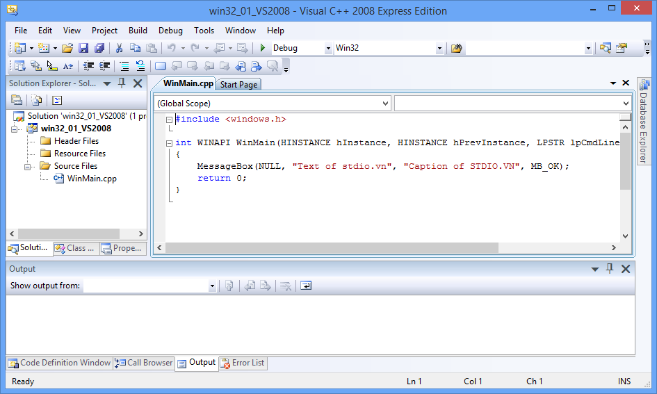Click the Redo arrow icon

click(195, 48)
